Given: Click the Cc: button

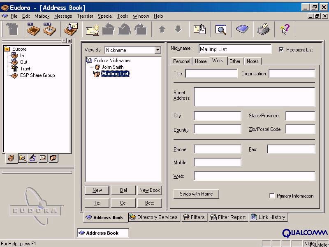Looking at the screenshot, I should 123,203.
